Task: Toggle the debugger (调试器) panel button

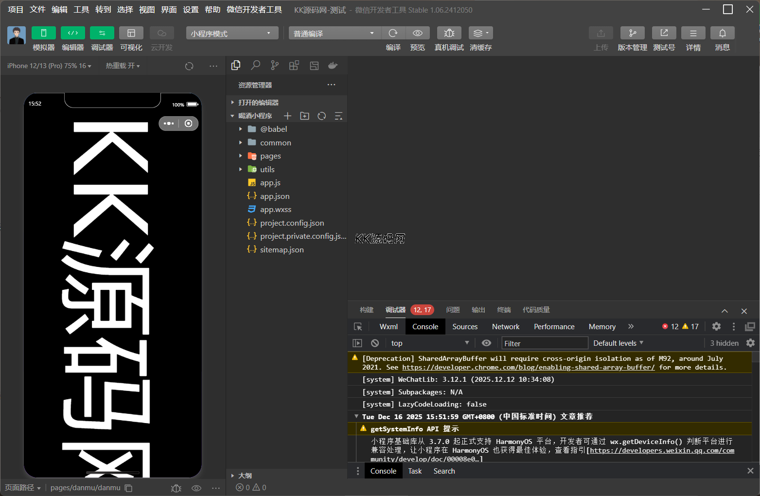Action: pos(102,33)
